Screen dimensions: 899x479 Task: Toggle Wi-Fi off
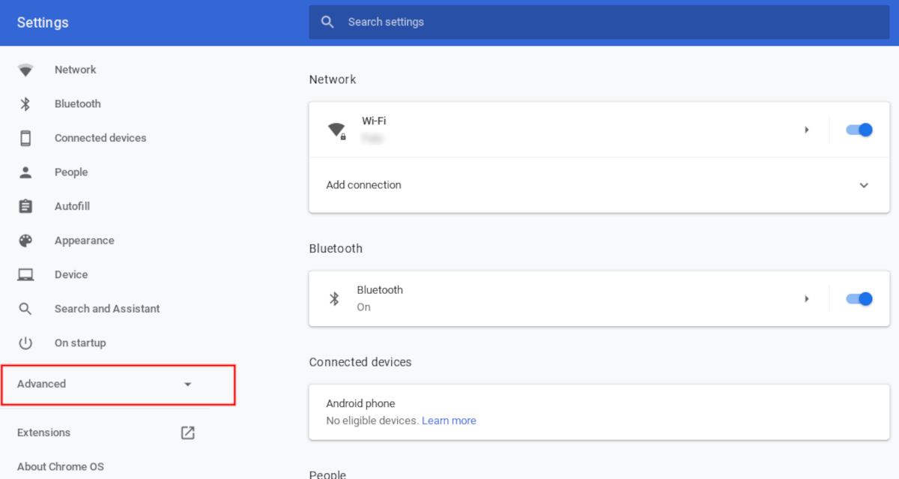(859, 129)
